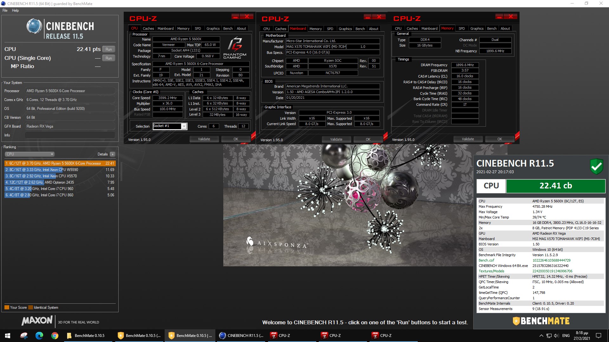Select Xeon X5570 ranking row
Viewport: 609px width, 342px height.
coord(60,176)
